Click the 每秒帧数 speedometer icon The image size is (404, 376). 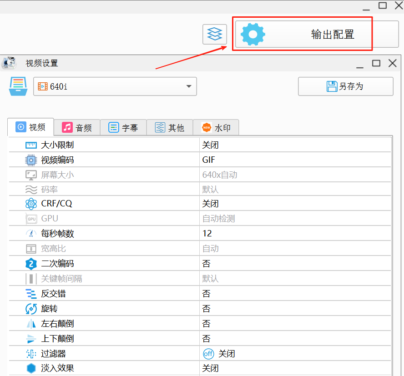click(31, 234)
